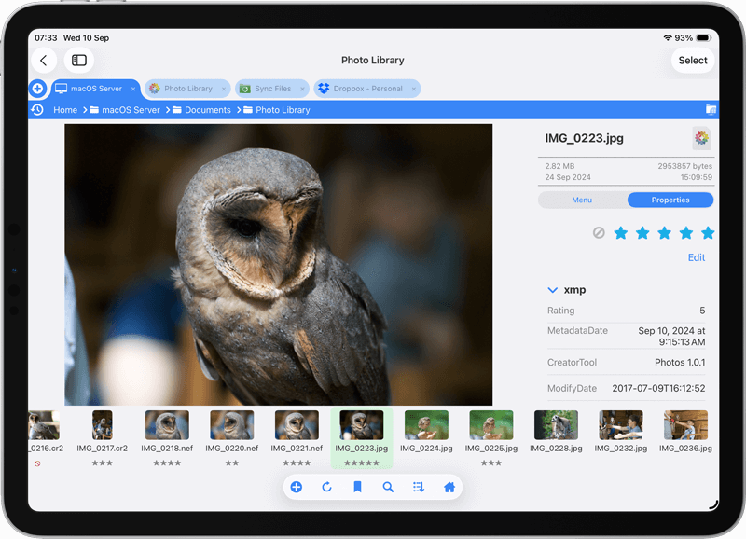Screen dimensions: 746x539
Task: Open bookmarks from the bottom toolbar
Action: 357,487
